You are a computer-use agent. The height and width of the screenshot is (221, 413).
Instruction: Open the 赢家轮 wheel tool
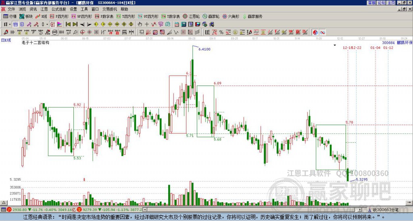pyautogui.click(x=211, y=16)
